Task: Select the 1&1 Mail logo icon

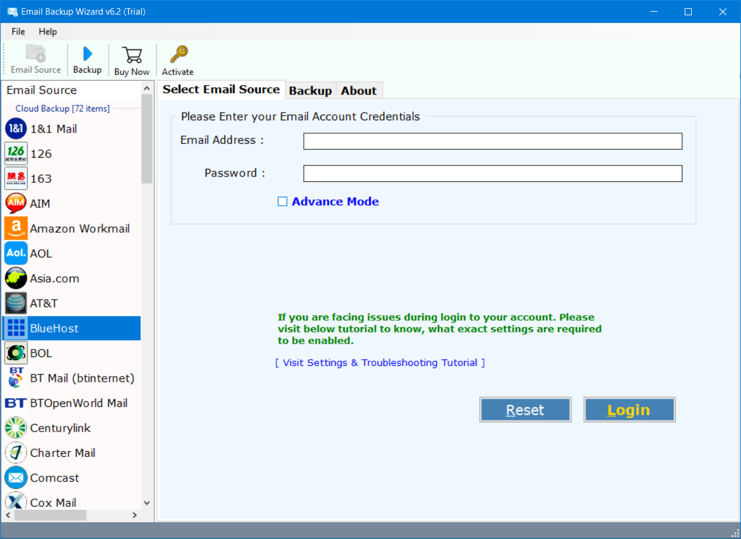Action: [16, 129]
